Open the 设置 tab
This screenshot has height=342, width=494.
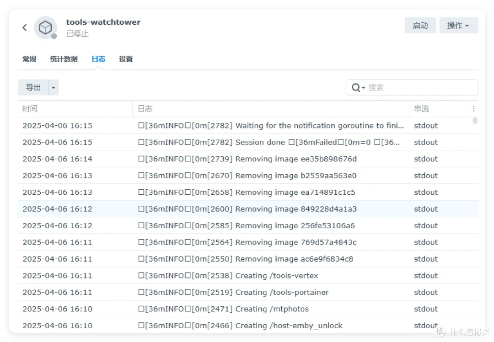[126, 59]
